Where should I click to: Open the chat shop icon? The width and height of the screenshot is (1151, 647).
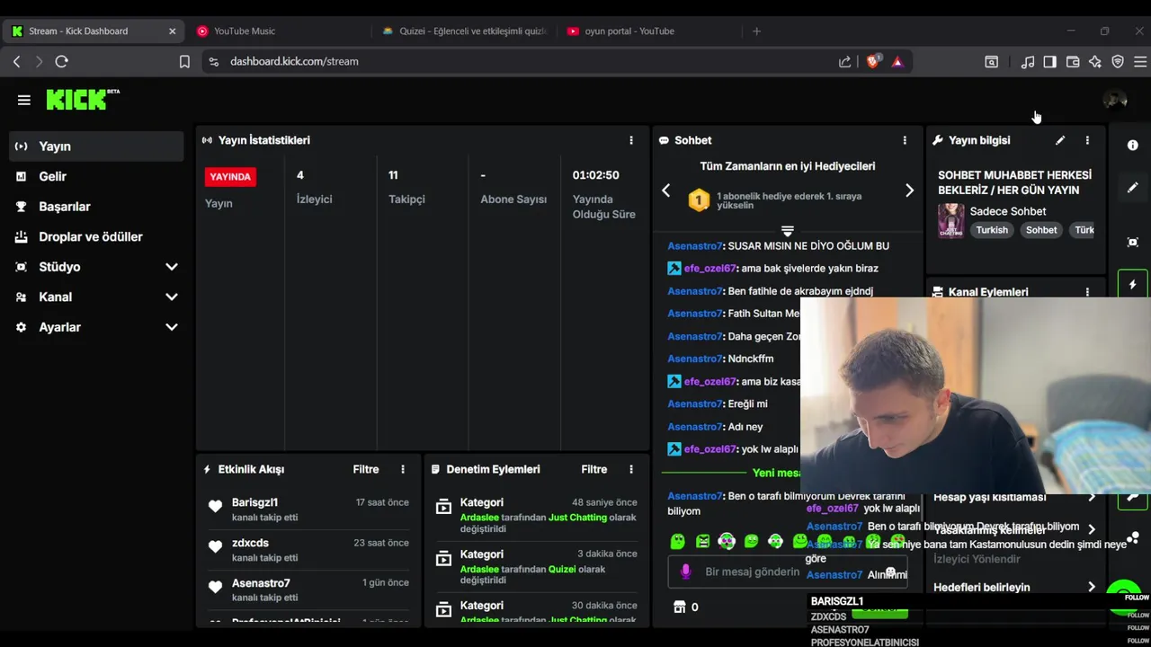point(680,607)
